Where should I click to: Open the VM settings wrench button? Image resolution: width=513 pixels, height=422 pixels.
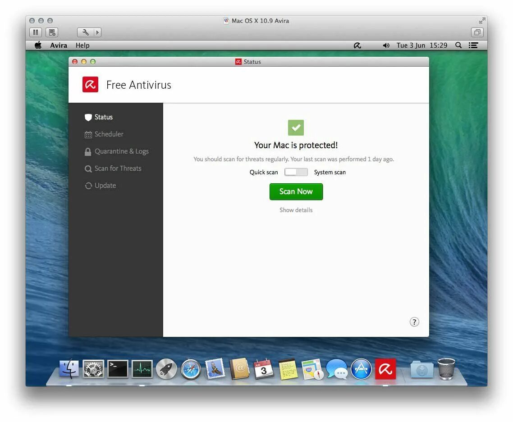pos(85,32)
